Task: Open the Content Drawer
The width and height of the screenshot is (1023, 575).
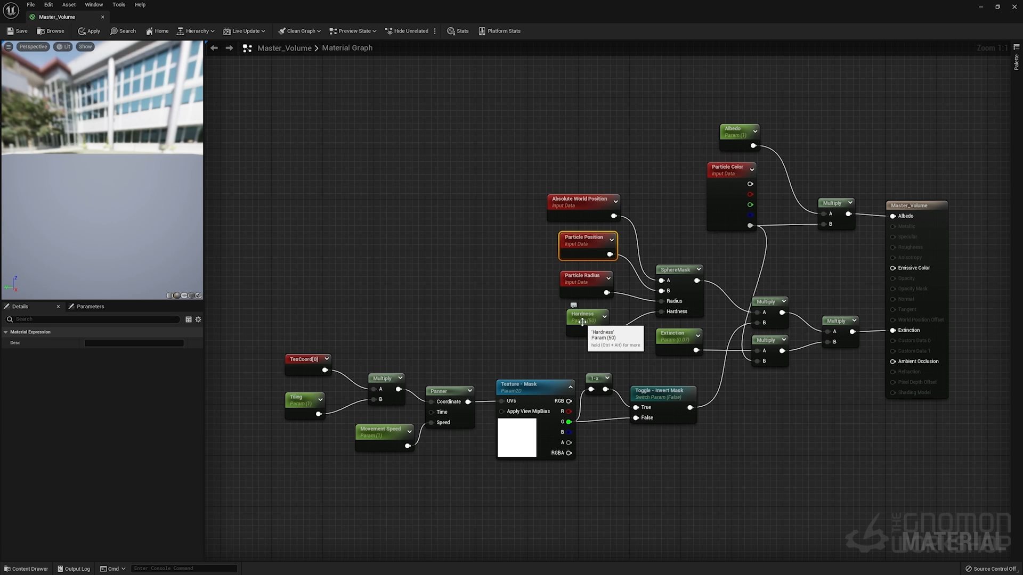Action: click(x=26, y=569)
